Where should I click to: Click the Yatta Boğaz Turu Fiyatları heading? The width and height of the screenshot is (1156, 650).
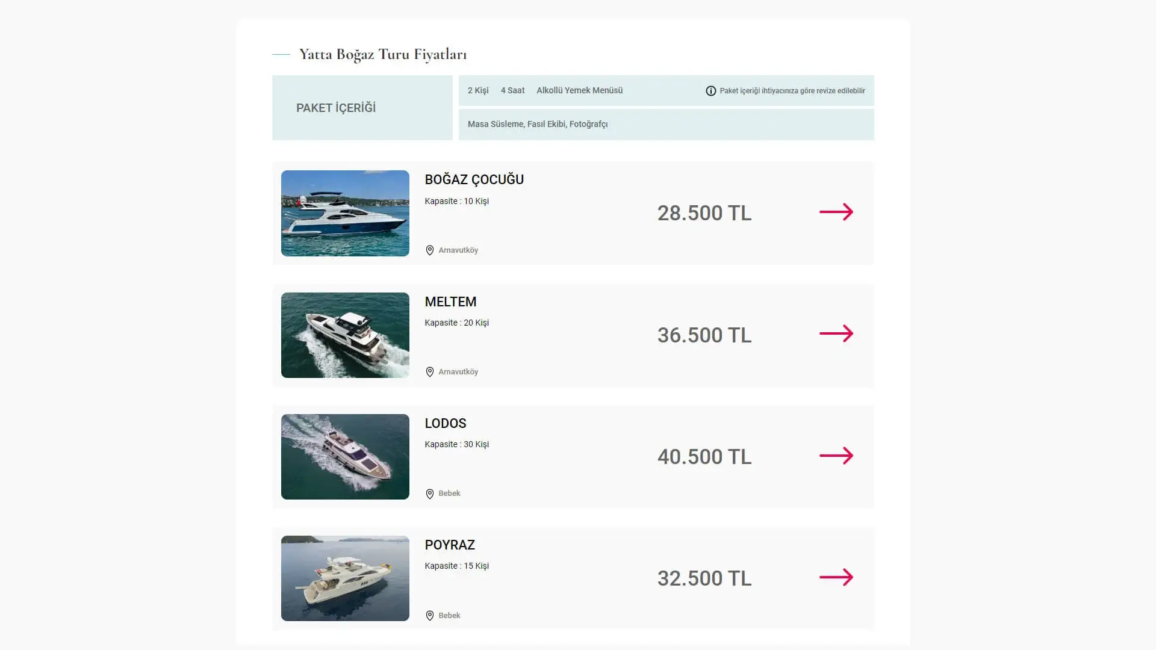click(382, 54)
